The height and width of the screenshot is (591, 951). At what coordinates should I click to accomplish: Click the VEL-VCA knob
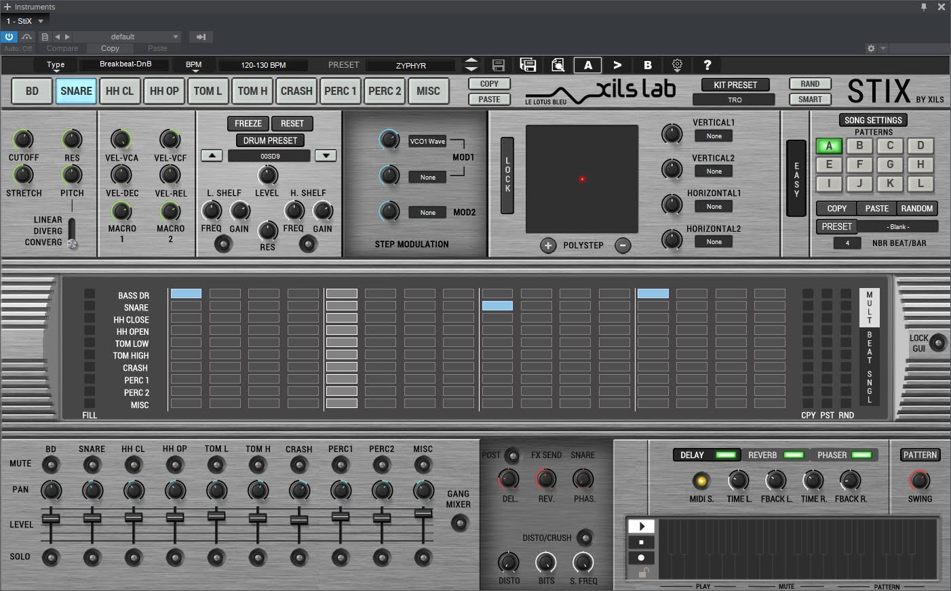[121, 140]
